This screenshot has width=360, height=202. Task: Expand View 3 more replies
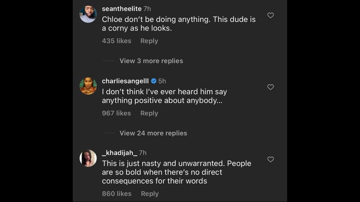[151, 61]
